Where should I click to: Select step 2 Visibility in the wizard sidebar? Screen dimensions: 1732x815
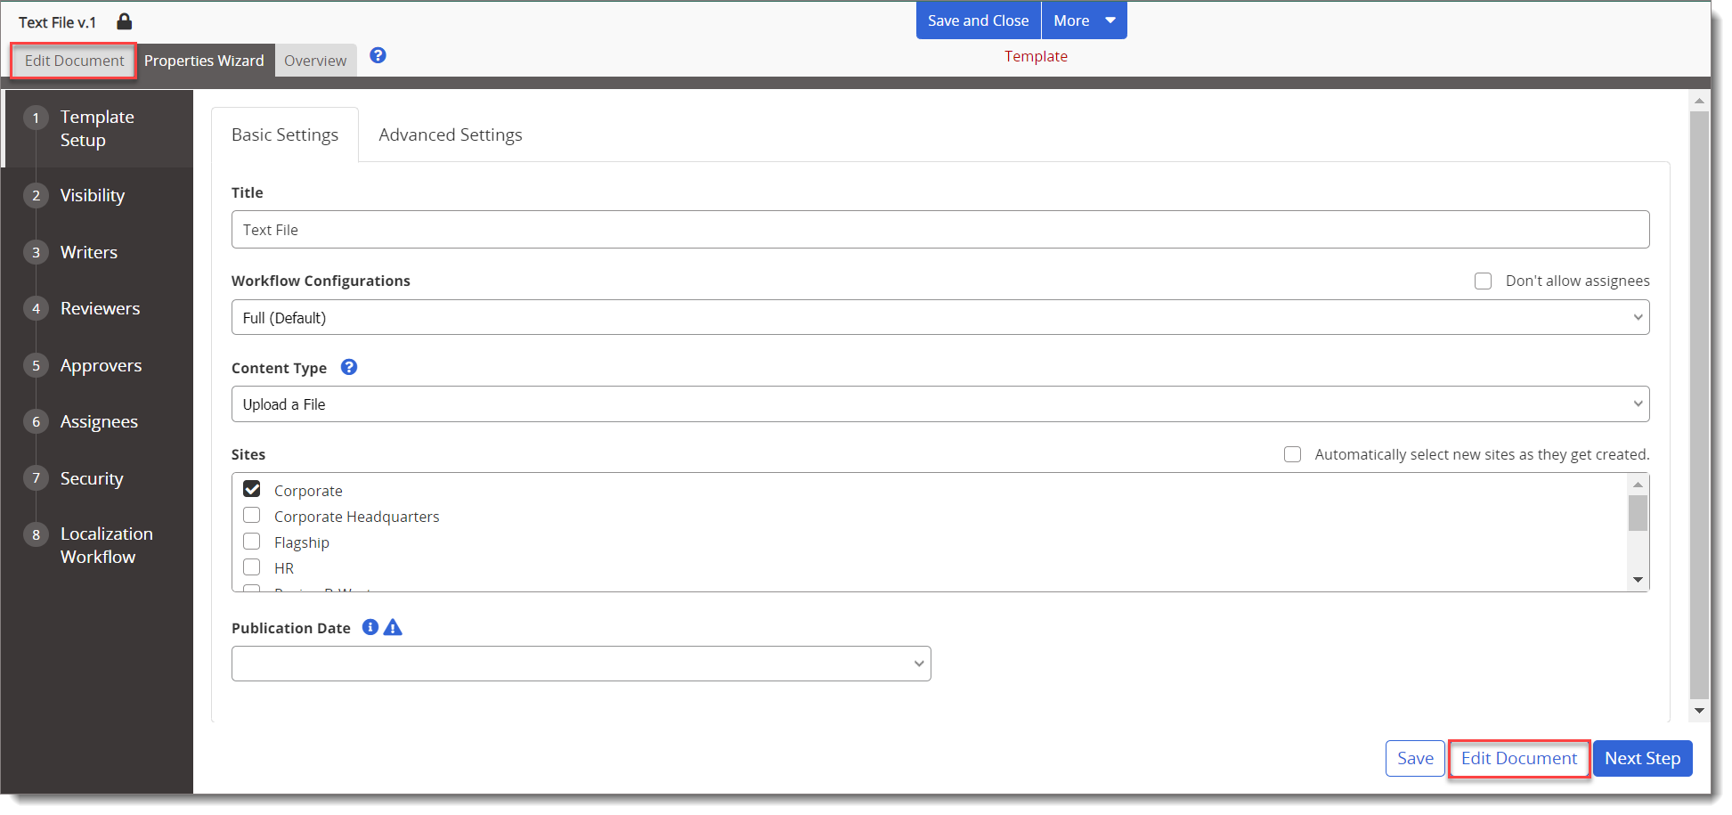92,195
